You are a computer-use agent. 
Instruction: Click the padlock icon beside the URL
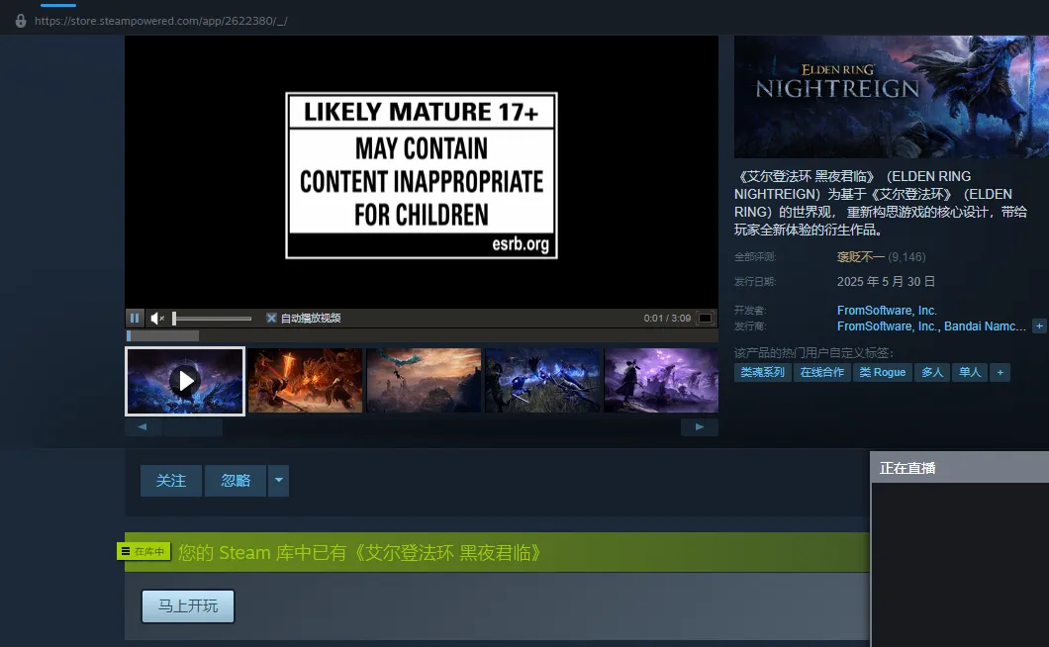[x=21, y=21]
